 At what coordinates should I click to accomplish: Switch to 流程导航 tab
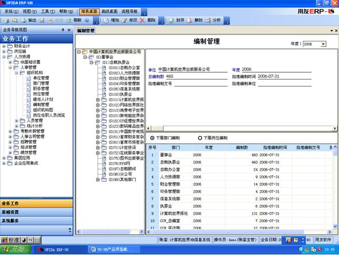(x=129, y=12)
